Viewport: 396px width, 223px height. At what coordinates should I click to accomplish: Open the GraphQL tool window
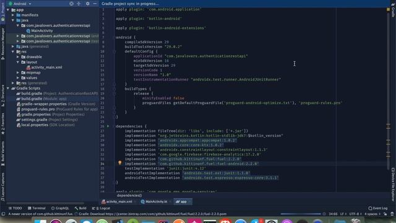[60, 208]
